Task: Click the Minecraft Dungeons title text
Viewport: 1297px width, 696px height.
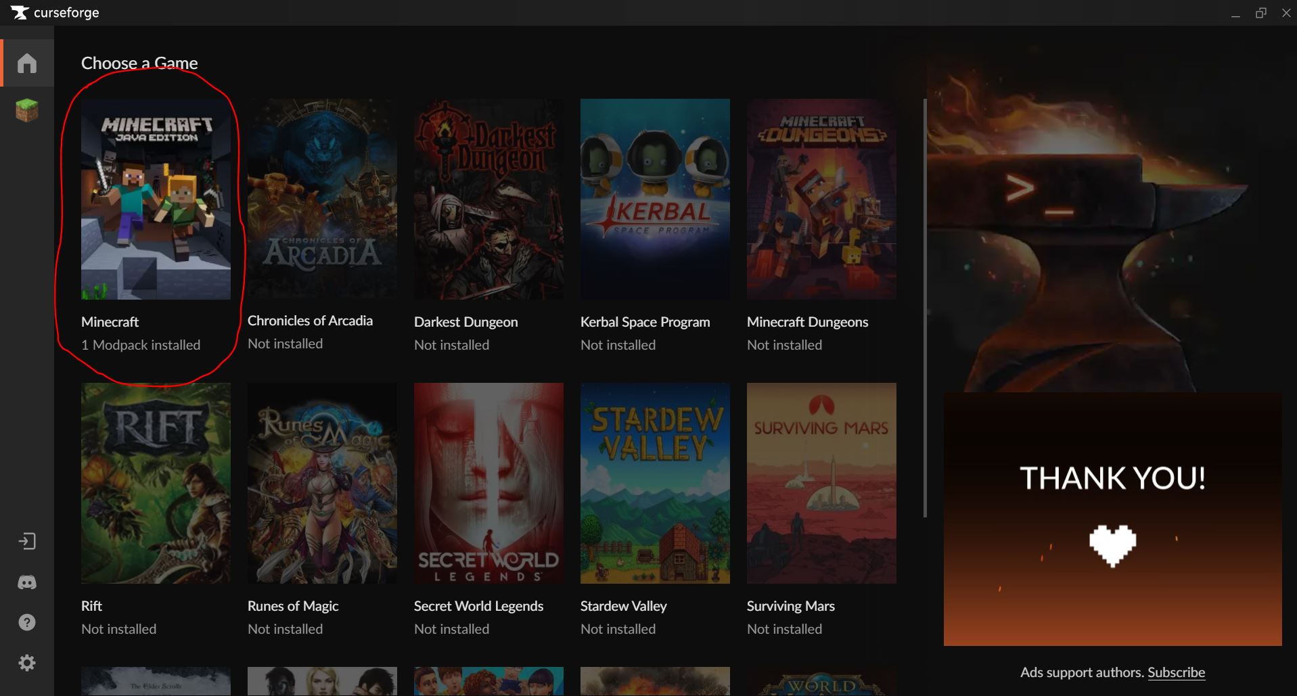Action: pyautogui.click(x=807, y=322)
